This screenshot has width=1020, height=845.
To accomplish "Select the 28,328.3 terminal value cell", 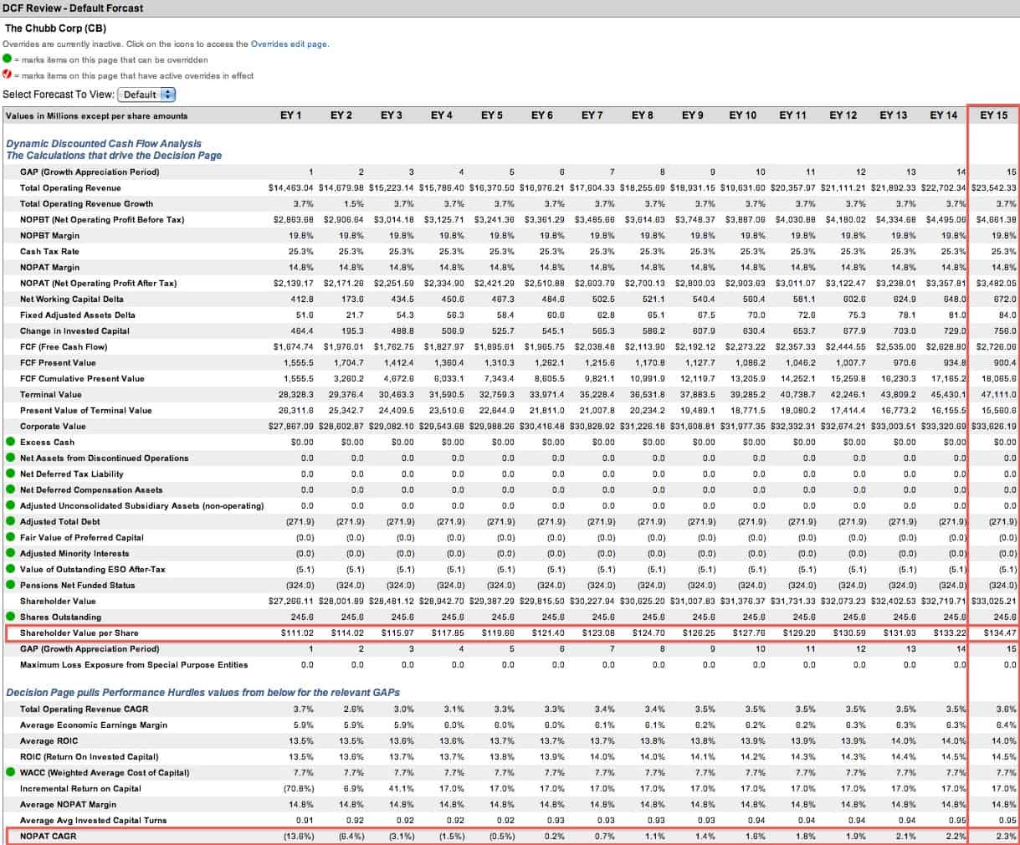I will coord(295,394).
